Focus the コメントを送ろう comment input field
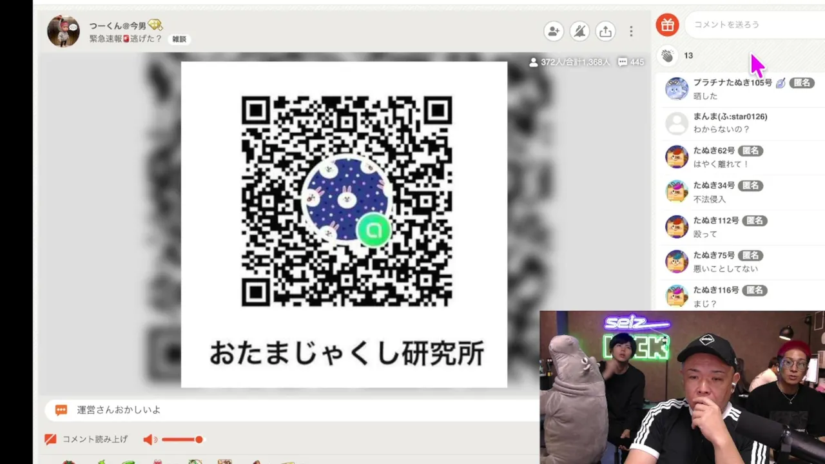The width and height of the screenshot is (825, 464). [755, 24]
